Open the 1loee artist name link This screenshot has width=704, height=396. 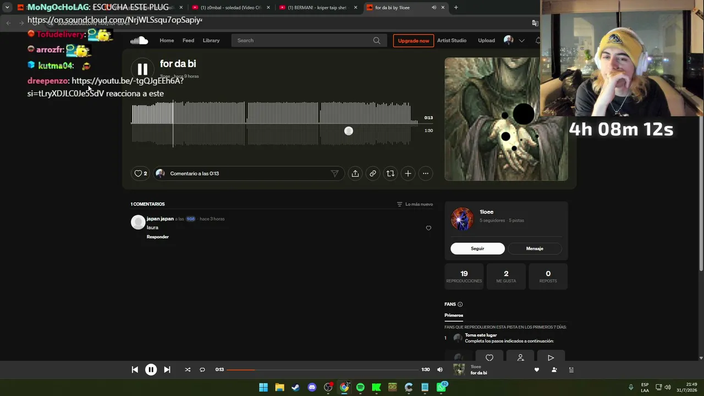486,212
